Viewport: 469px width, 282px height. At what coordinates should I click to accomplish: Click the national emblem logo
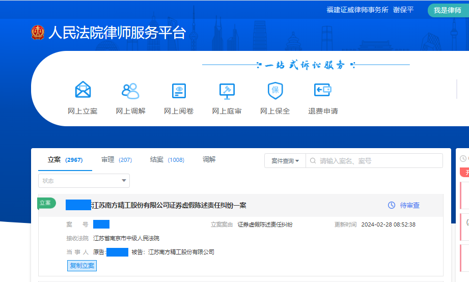tap(38, 32)
